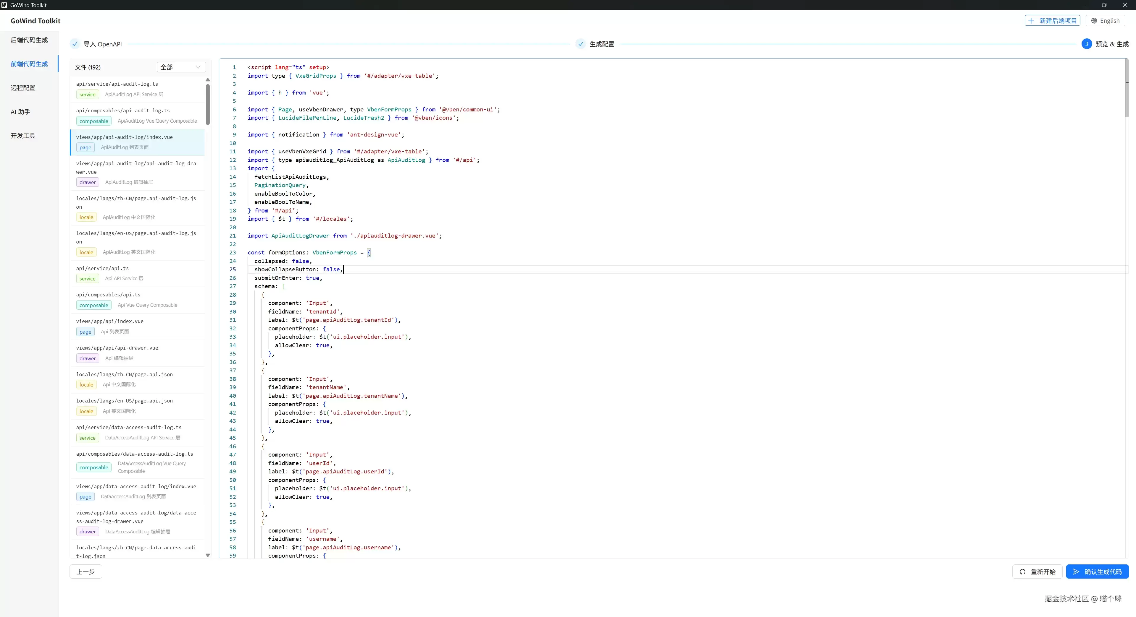Click the GoWind Toolkit header title
Image resolution: width=1136 pixels, height=617 pixels.
[36, 21]
